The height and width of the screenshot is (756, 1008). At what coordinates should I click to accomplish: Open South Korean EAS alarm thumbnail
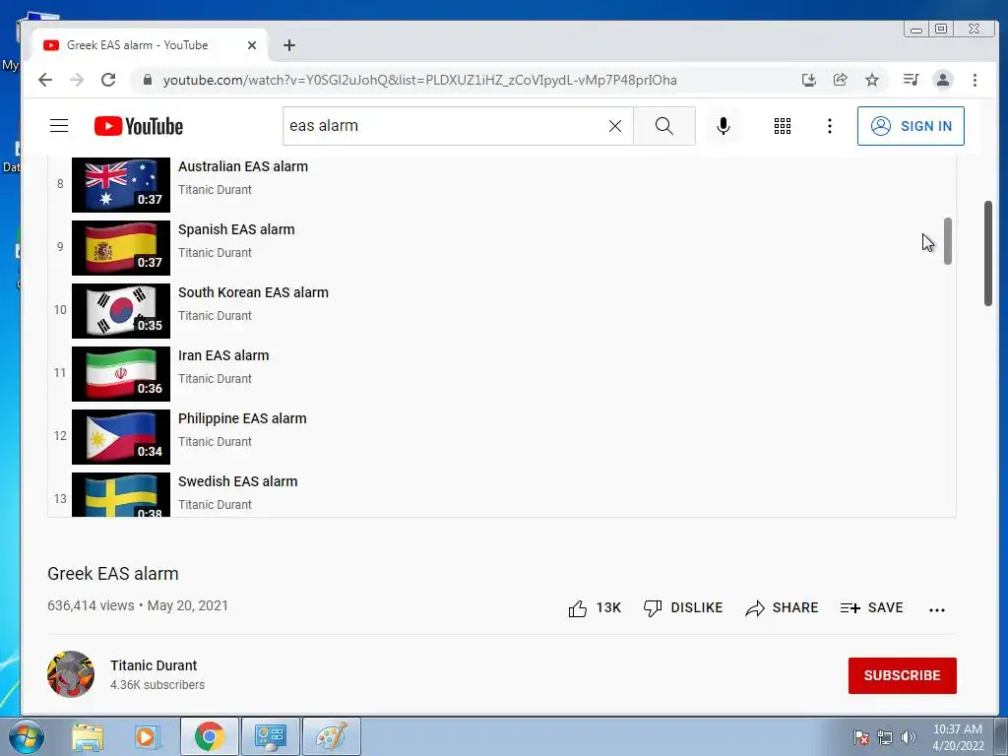[x=121, y=310]
